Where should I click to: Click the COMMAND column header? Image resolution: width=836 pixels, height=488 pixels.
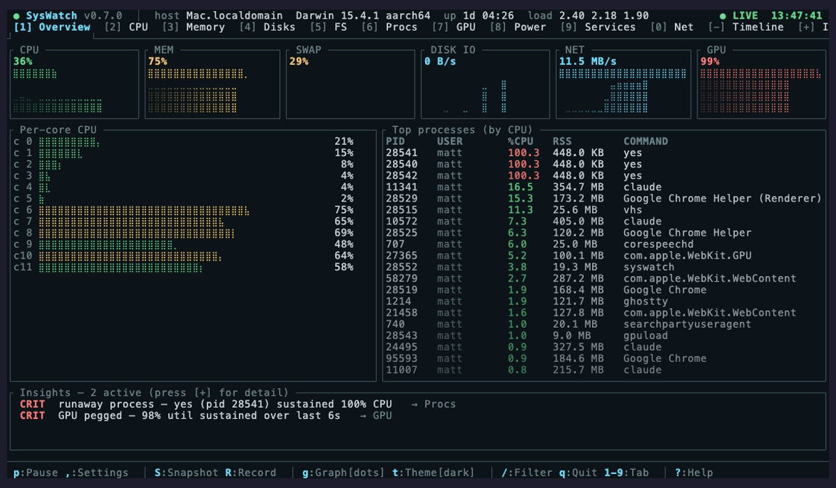click(646, 142)
